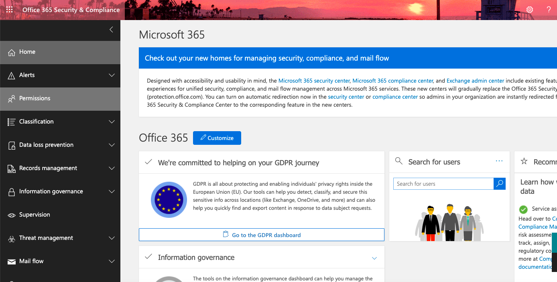Screen dimensions: 557x282
Task: Click the checkmark icon beside Information governance card
Action: point(148,257)
